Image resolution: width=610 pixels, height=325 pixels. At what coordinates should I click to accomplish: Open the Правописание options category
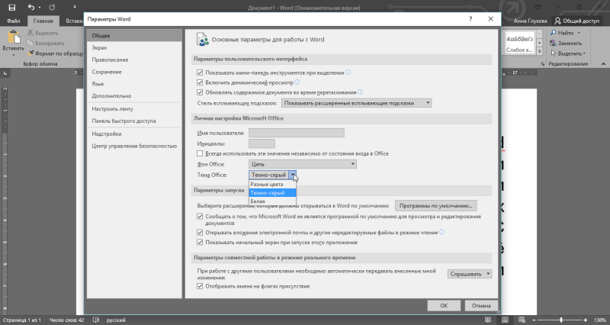pyautogui.click(x=134, y=60)
